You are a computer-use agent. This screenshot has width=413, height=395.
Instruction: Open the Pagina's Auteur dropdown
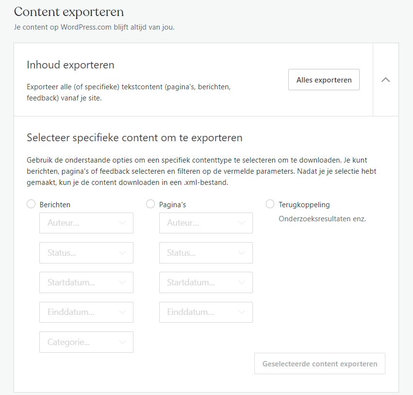click(x=206, y=223)
